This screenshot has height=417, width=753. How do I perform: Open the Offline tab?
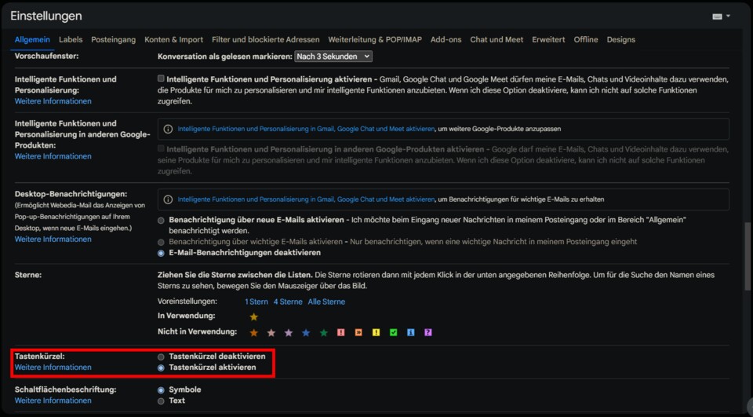(x=586, y=39)
